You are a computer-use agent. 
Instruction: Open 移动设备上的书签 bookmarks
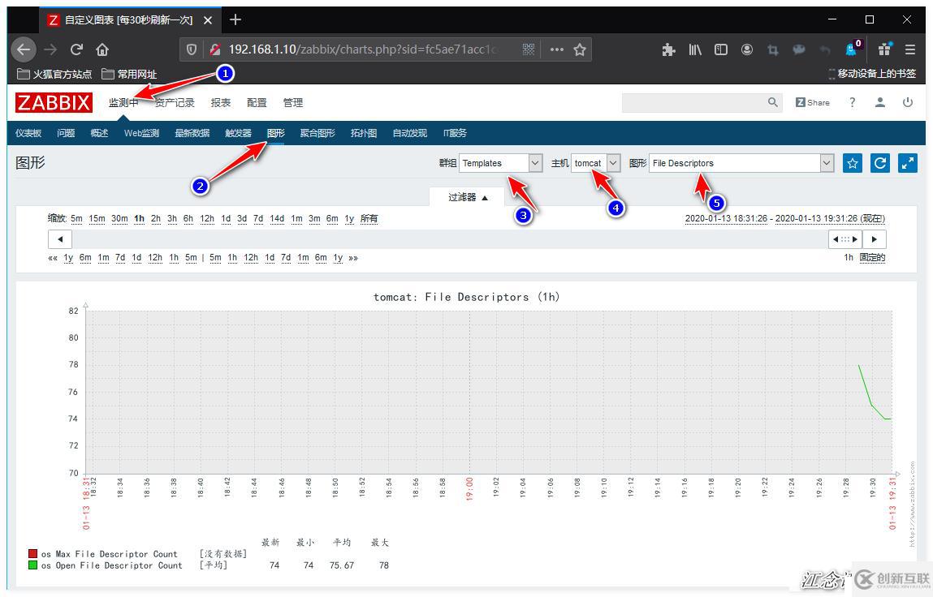pyautogui.click(x=872, y=74)
